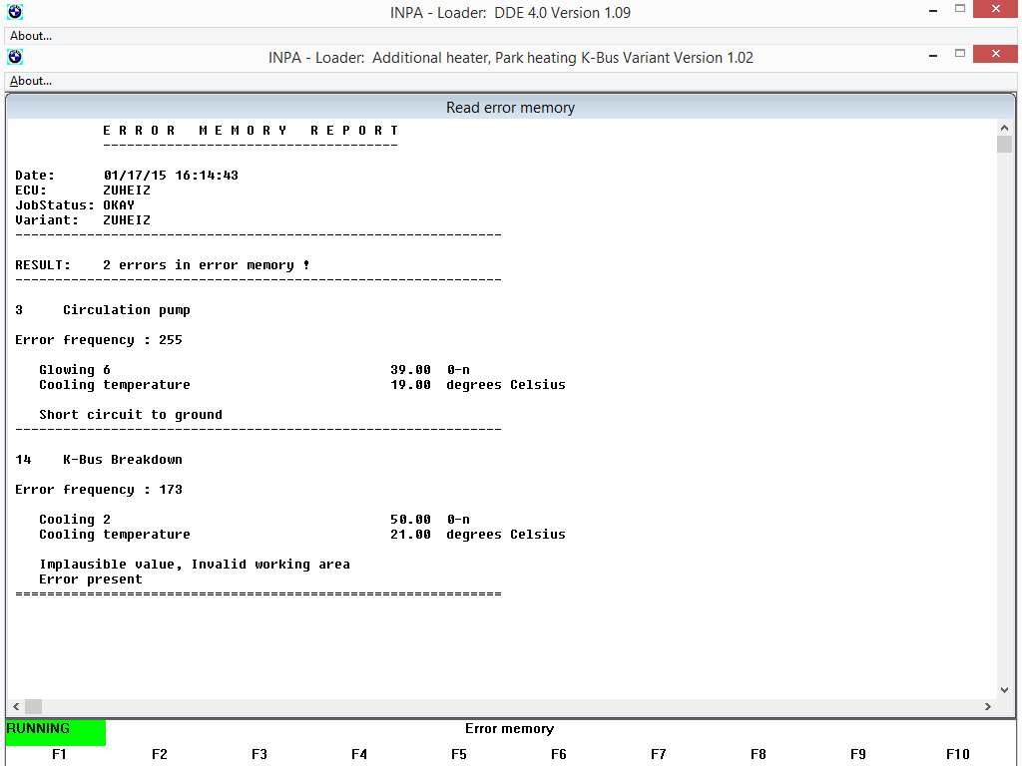Click the F6 function key button

coord(559,754)
